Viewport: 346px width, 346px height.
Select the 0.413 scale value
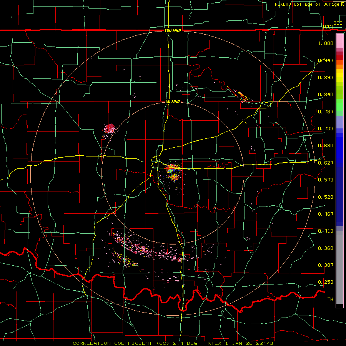(326, 231)
